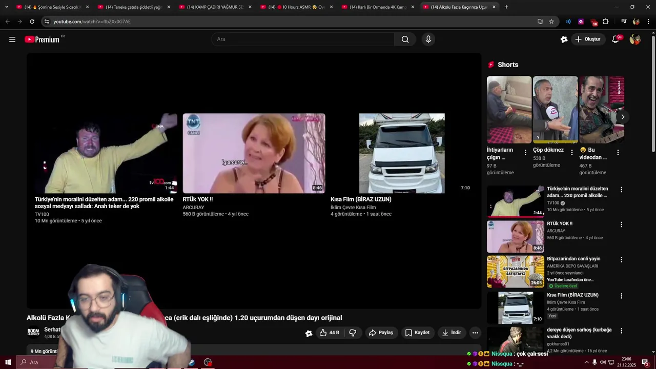
Task: Open ARCURAY channel link under end-screen video
Action: pos(193,208)
